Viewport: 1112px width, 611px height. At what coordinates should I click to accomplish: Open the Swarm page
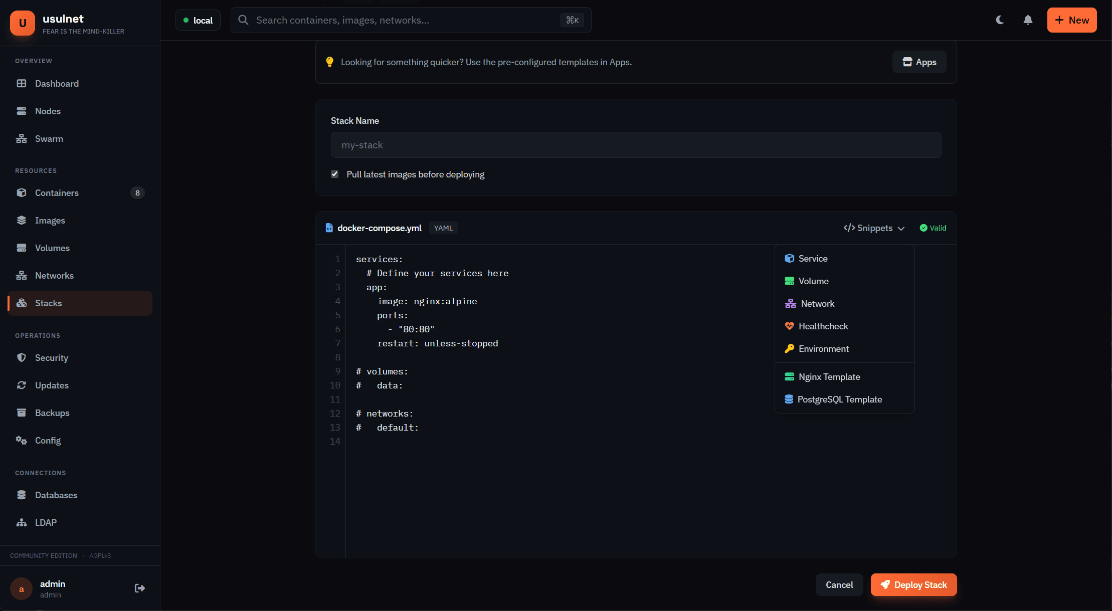pos(49,138)
